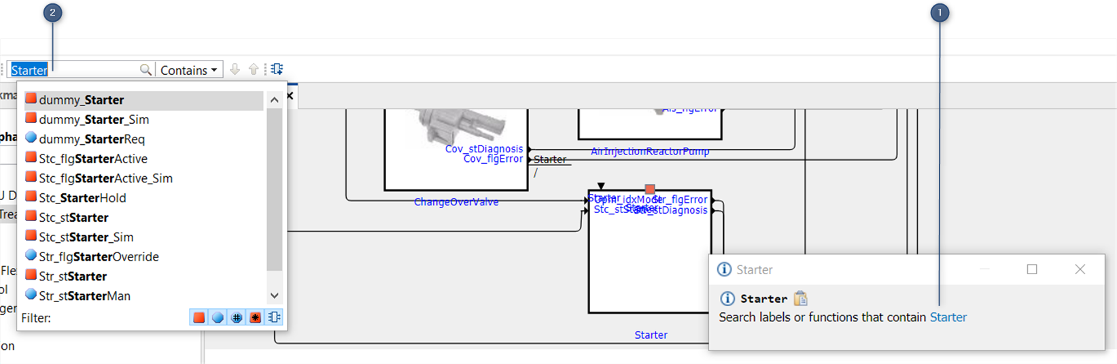Toggle the red star filter button
Screen dimensions: 1117x364
coord(255,318)
